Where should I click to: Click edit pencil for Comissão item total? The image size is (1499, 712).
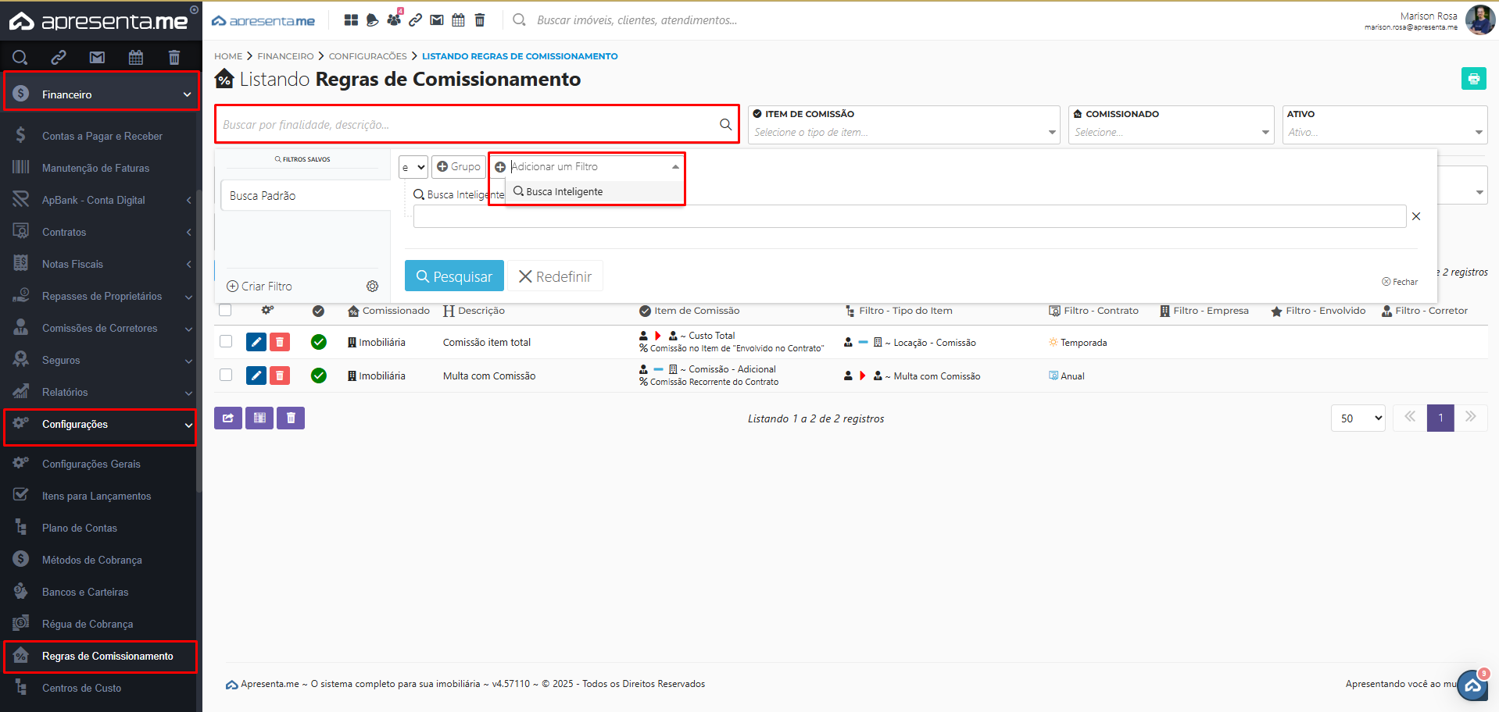[x=256, y=342]
